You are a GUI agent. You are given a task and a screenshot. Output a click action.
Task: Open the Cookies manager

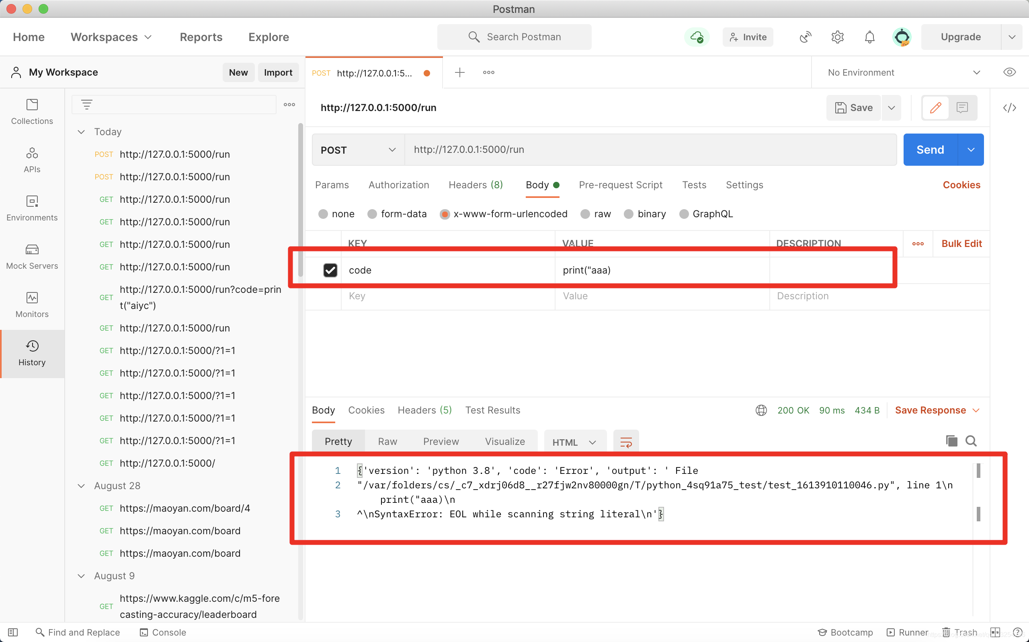(x=961, y=185)
